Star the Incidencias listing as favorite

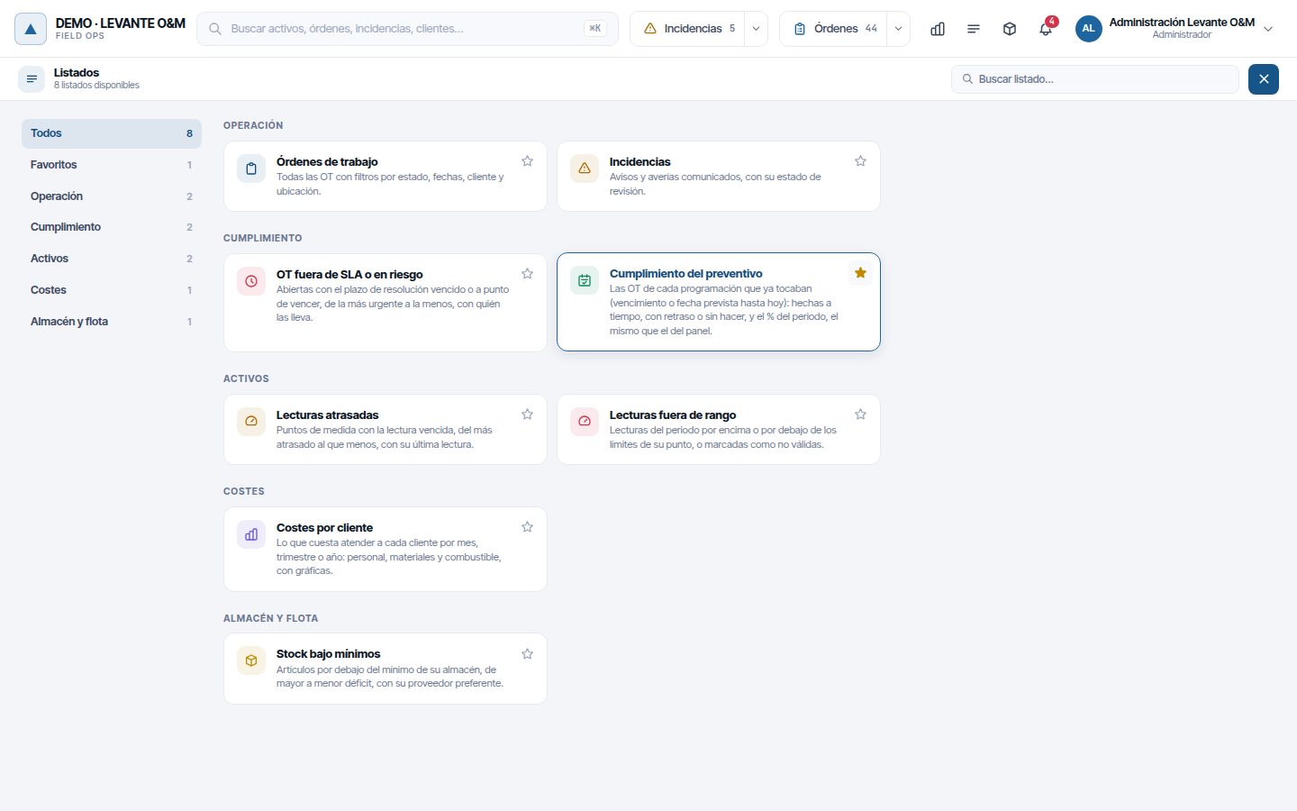click(x=860, y=161)
